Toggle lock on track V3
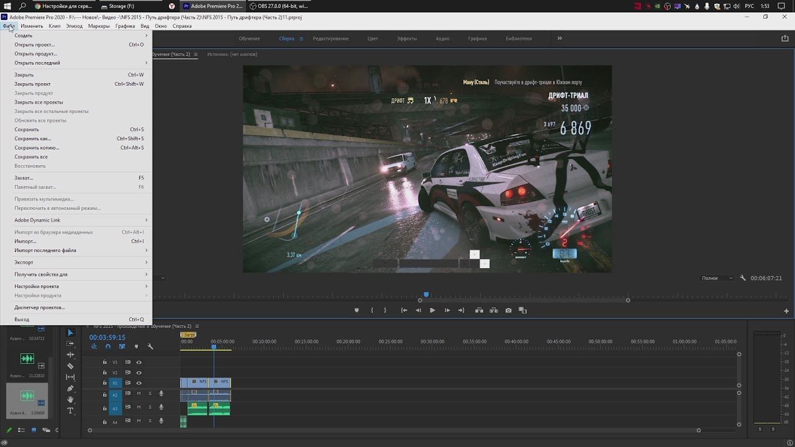The width and height of the screenshot is (795, 447). tap(104, 362)
